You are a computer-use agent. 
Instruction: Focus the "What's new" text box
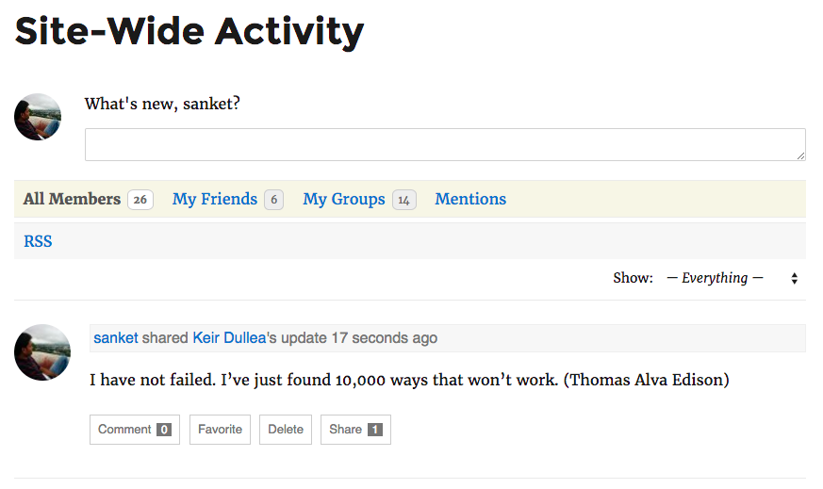(x=445, y=145)
